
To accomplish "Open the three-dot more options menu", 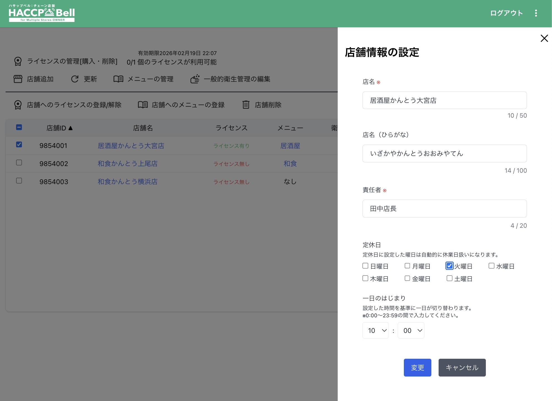I will tap(536, 13).
